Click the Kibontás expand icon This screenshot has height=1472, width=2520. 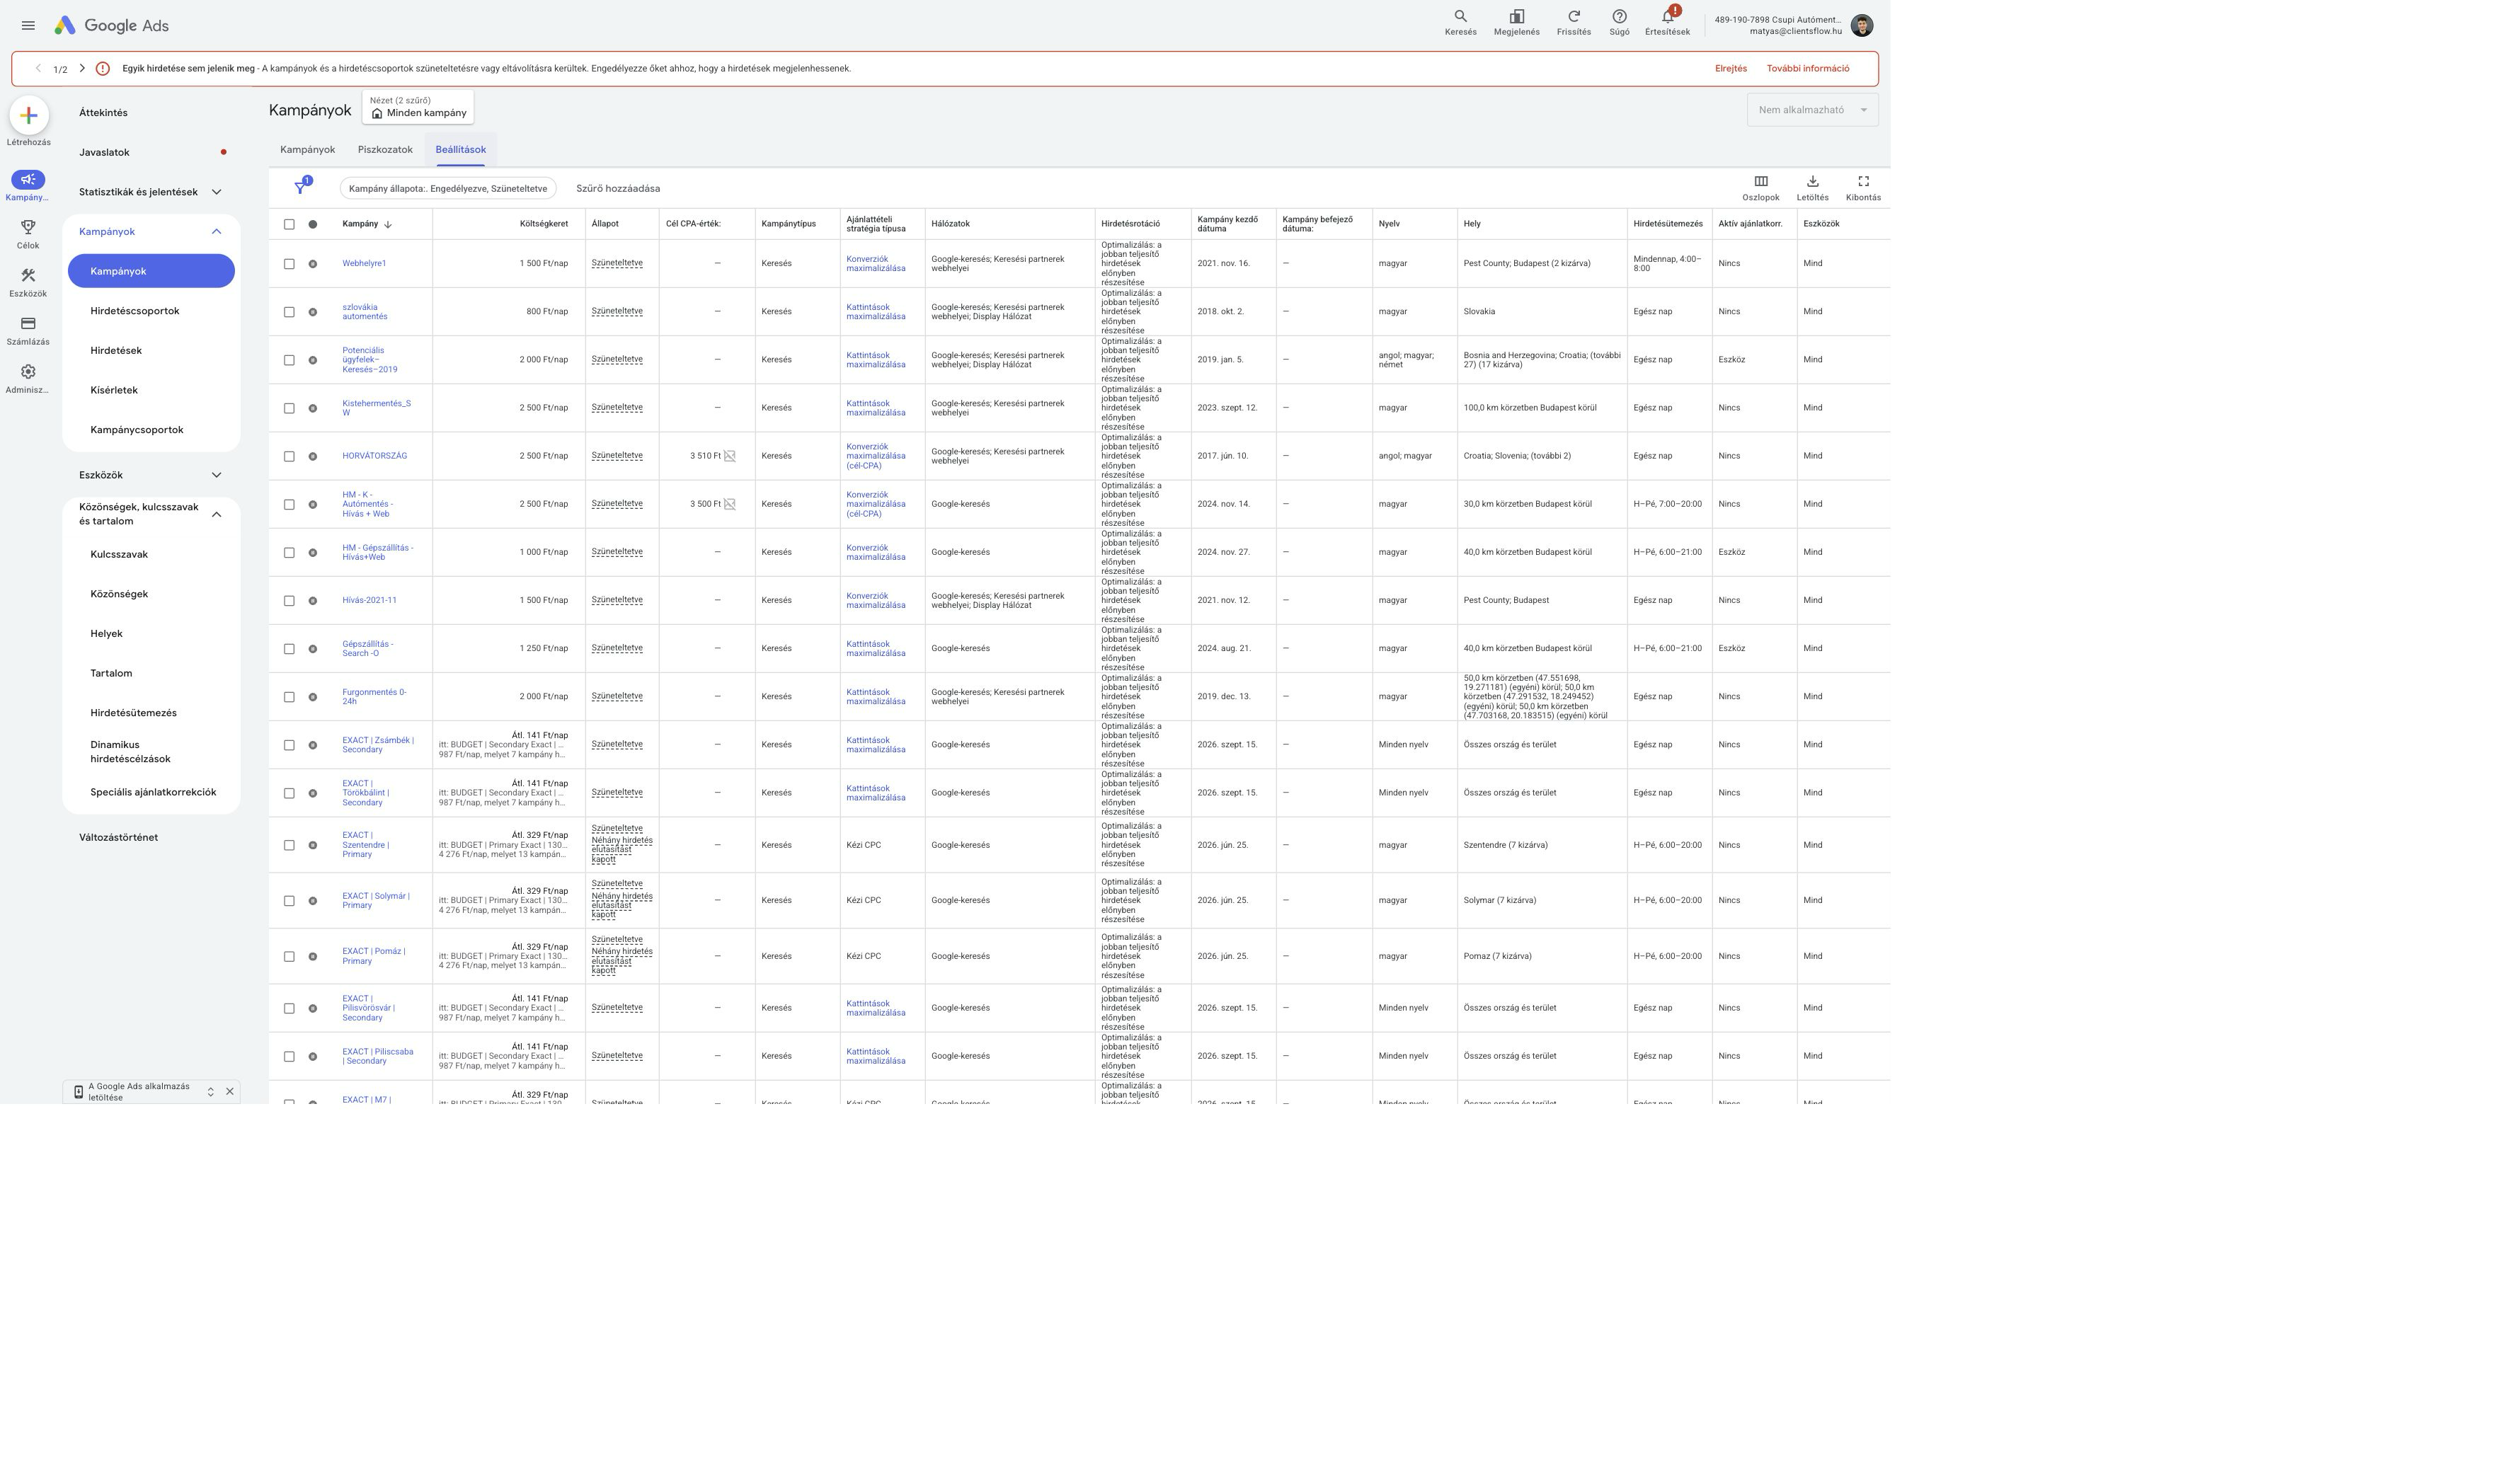(x=1863, y=182)
